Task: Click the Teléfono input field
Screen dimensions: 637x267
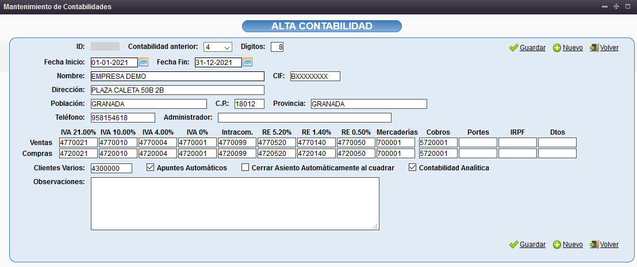Action: point(123,117)
